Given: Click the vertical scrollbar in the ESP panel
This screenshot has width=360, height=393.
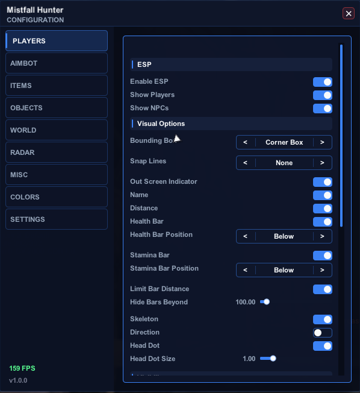Looking at the screenshot, I should 341,136.
